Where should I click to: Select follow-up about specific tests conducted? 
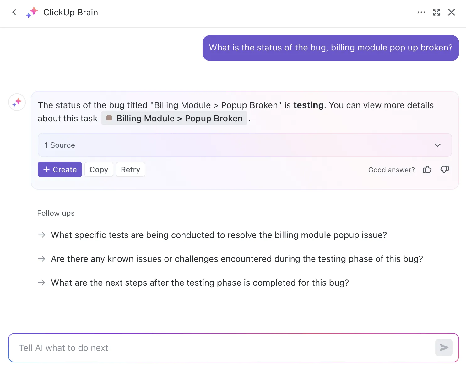[x=219, y=235]
